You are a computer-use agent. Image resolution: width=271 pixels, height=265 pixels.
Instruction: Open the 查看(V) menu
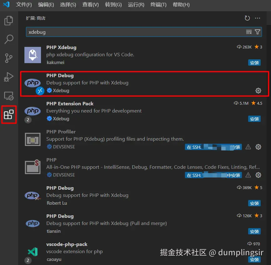pyautogui.click(x=90, y=4)
